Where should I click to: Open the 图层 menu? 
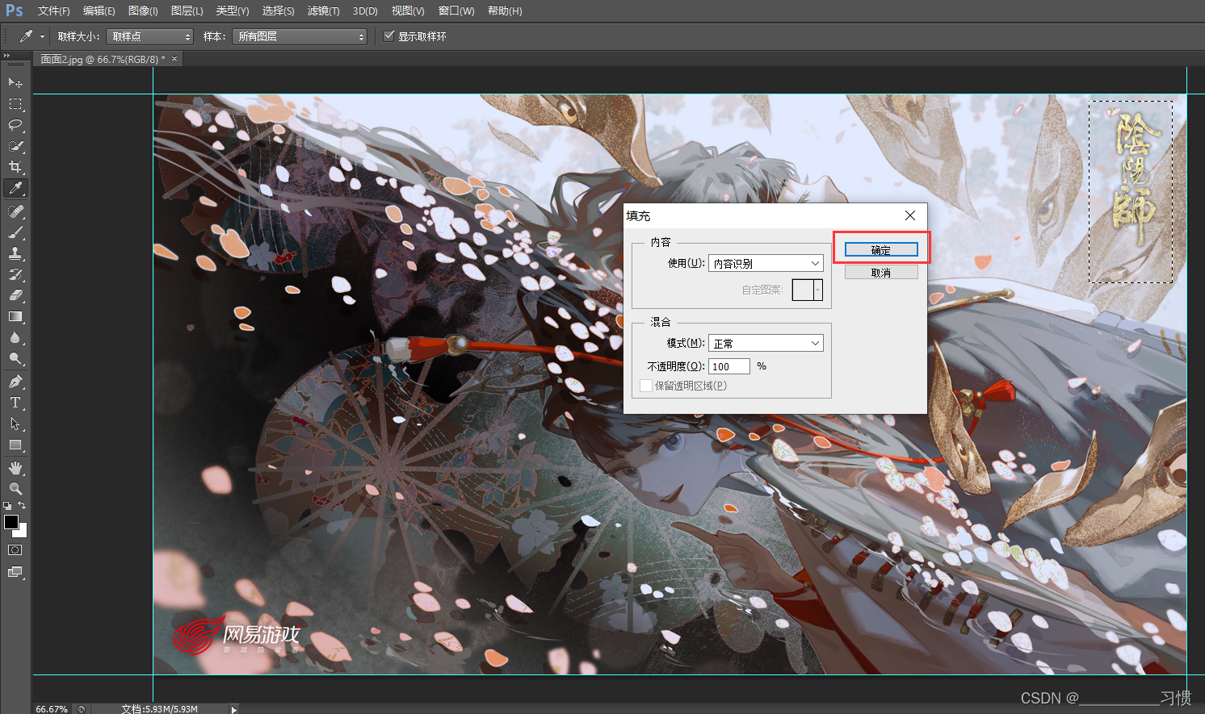pos(187,10)
